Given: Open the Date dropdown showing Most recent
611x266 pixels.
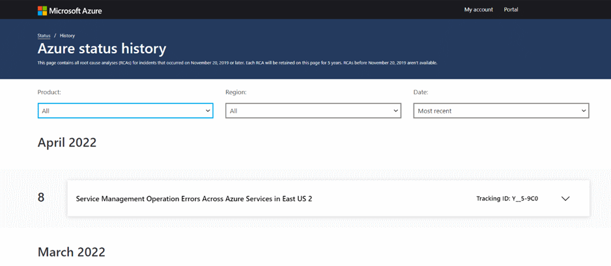Looking at the screenshot, I should pyautogui.click(x=501, y=111).
